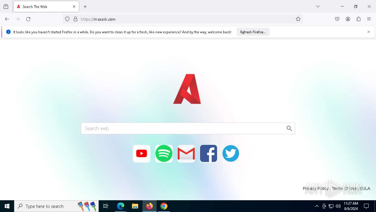Open the Spotify shortcut icon

click(164, 153)
